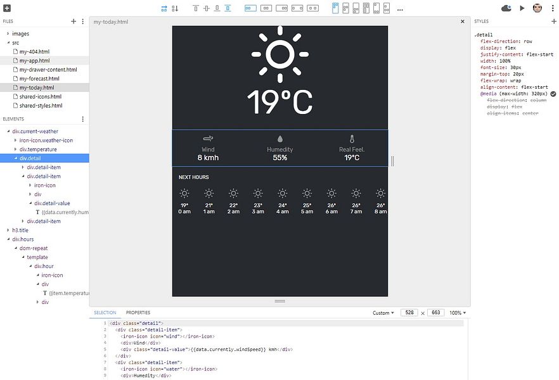Viewport: 559px width, 380px height.
Task: Click the canvas height field 663
Action: tap(435, 312)
